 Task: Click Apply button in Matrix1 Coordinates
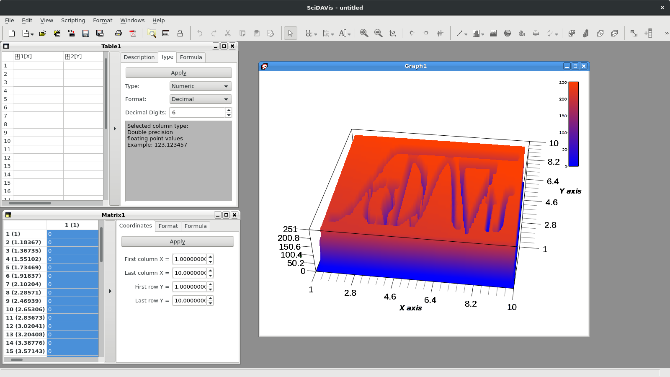[x=178, y=242]
